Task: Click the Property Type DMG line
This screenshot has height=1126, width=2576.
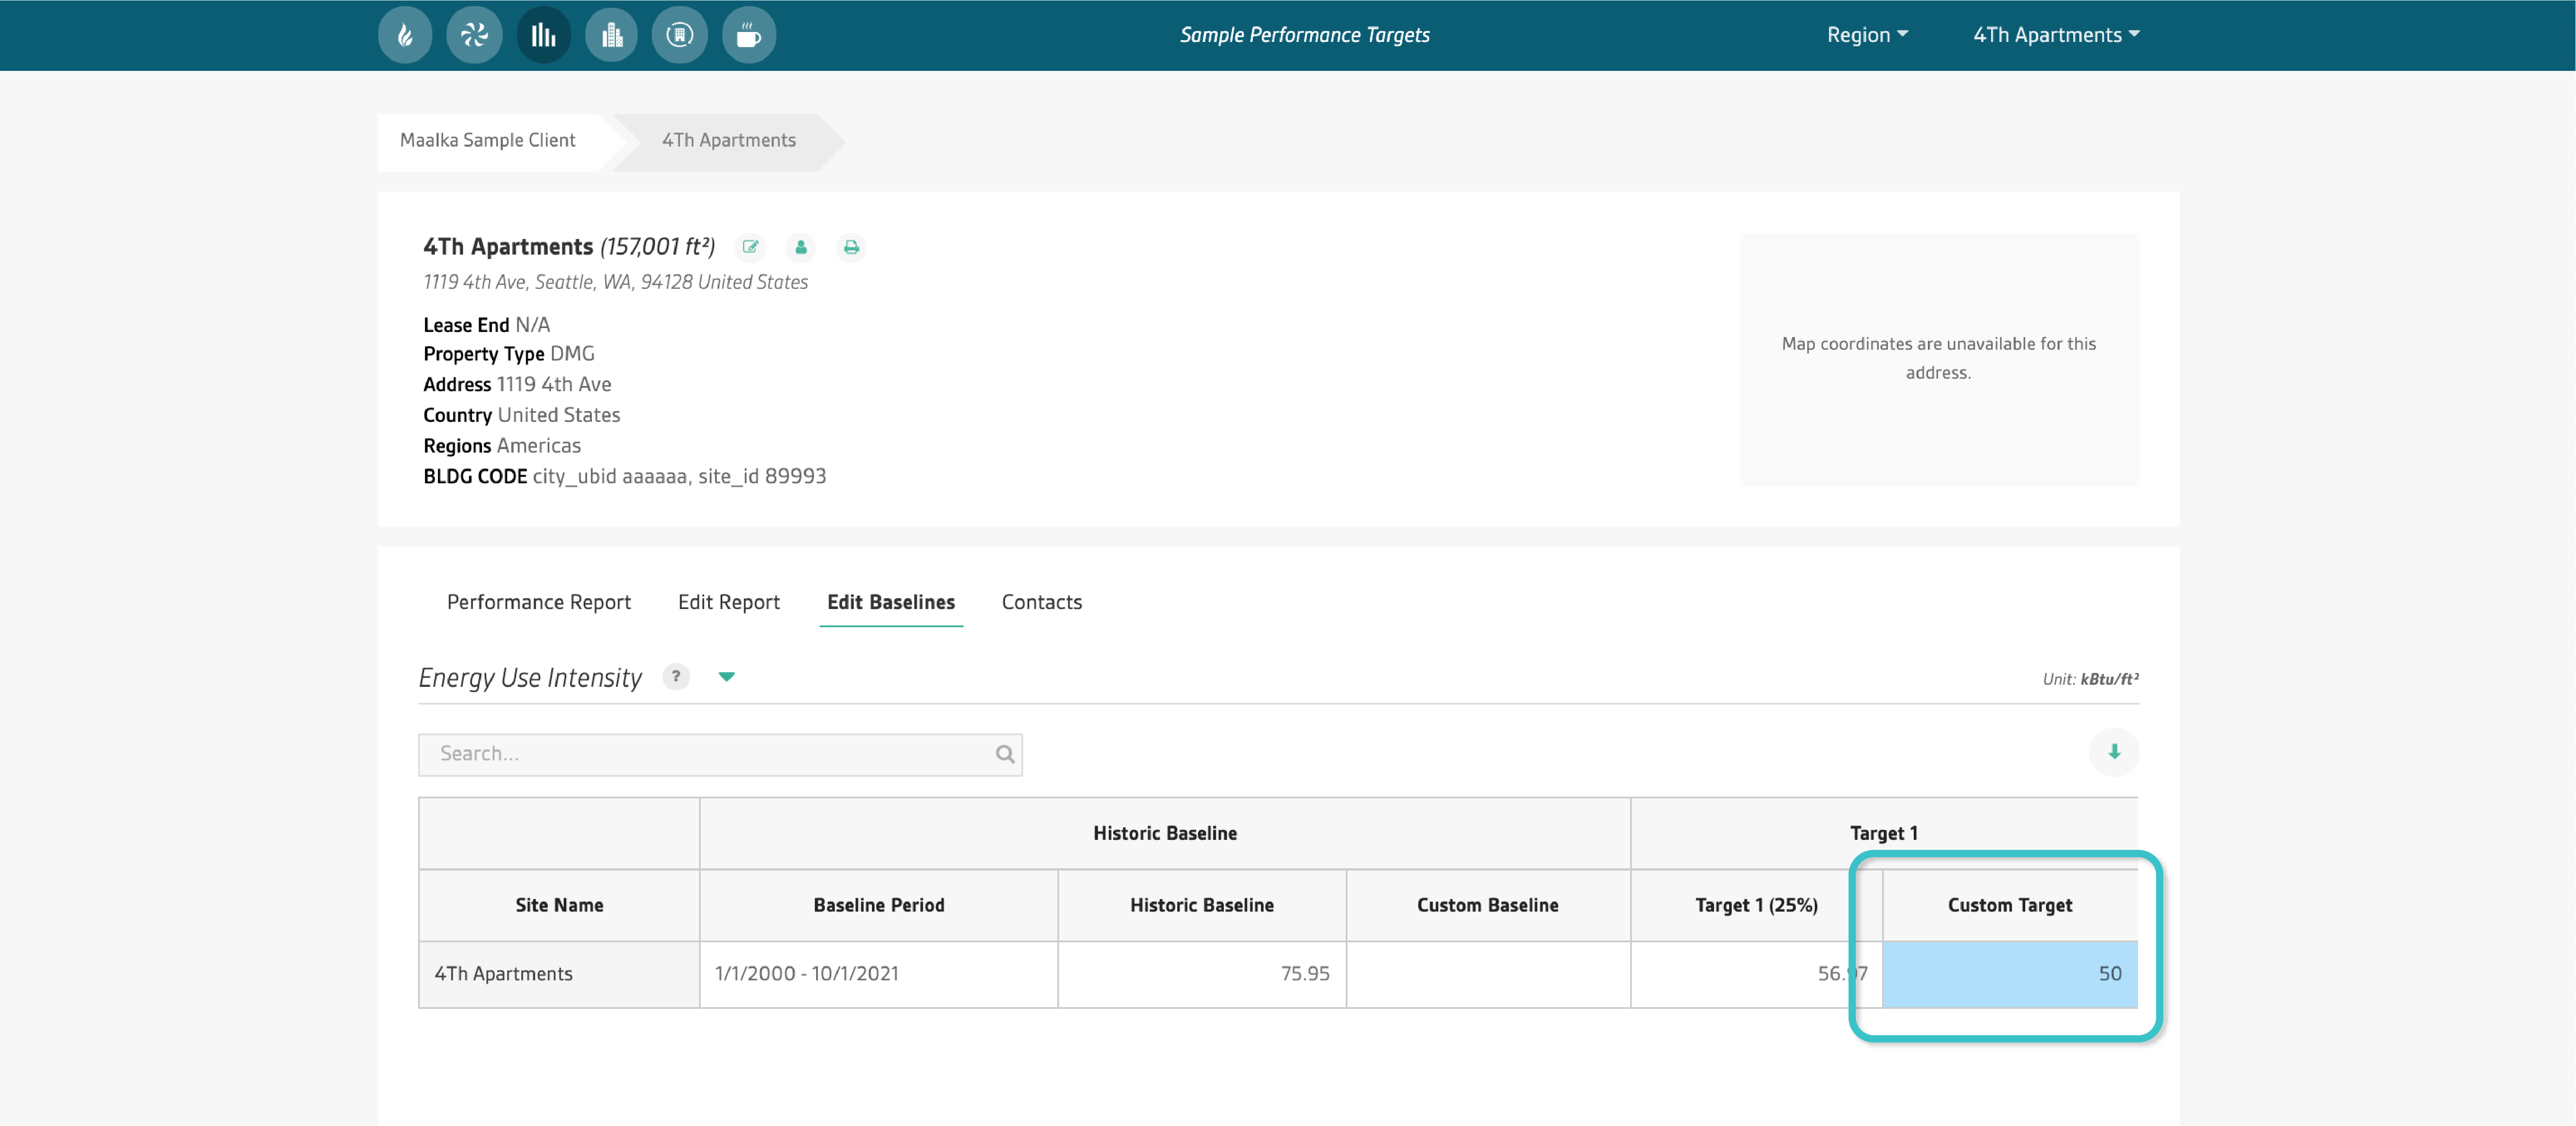Action: pyautogui.click(x=508, y=354)
